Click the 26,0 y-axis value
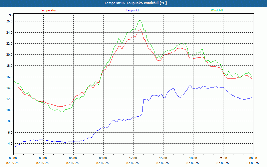This screenshot has height=167, width=267. 9,21
